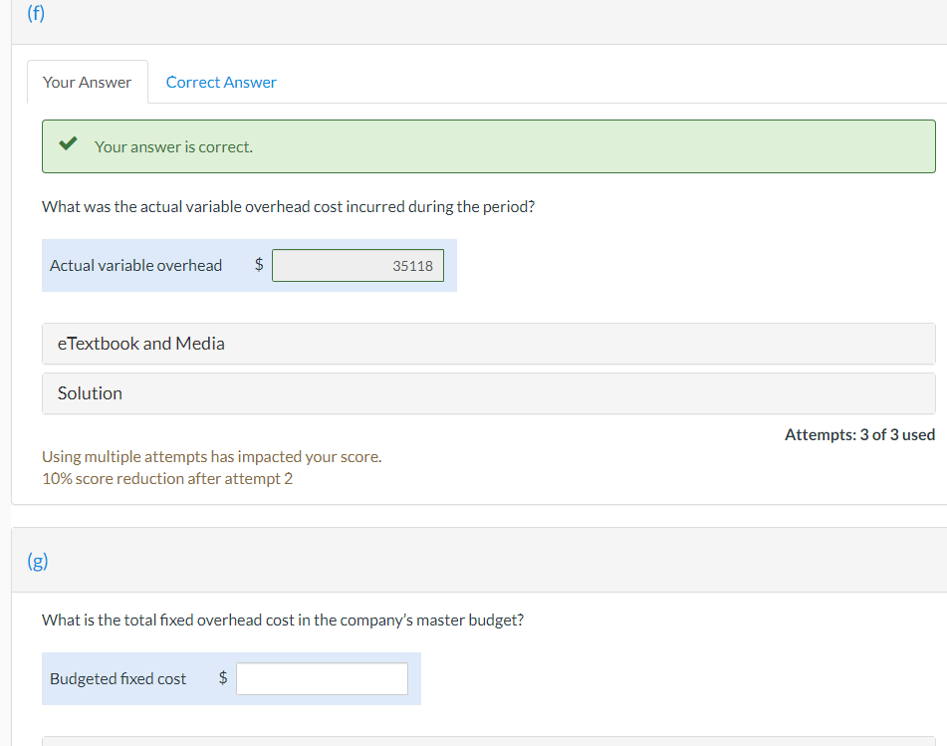Click the total fixed overhead question text
The height and width of the screenshot is (746, 947).
point(283,621)
